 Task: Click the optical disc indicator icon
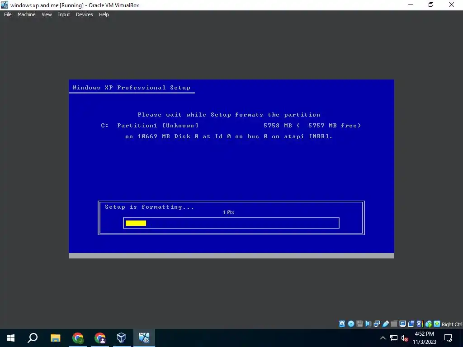tap(351, 324)
